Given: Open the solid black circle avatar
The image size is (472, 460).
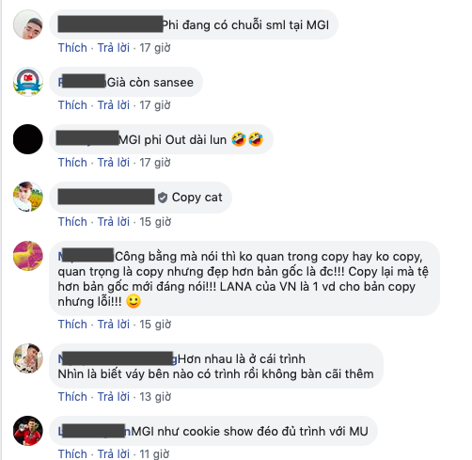Looking at the screenshot, I should coord(28,139).
